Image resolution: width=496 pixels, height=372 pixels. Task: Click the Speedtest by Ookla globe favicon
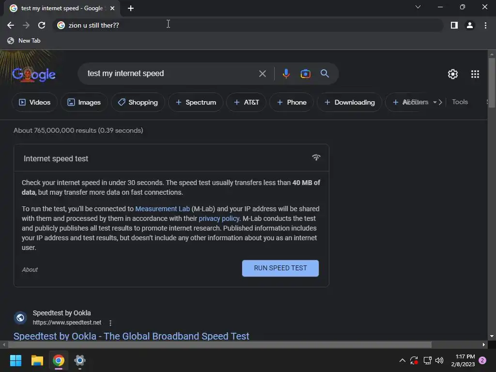coord(20,318)
